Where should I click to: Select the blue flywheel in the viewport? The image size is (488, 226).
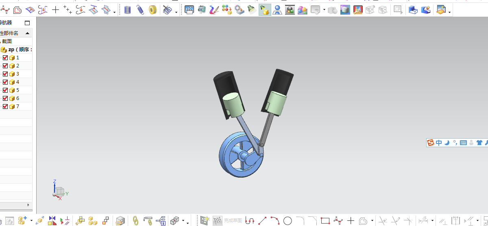pyautogui.click(x=240, y=154)
